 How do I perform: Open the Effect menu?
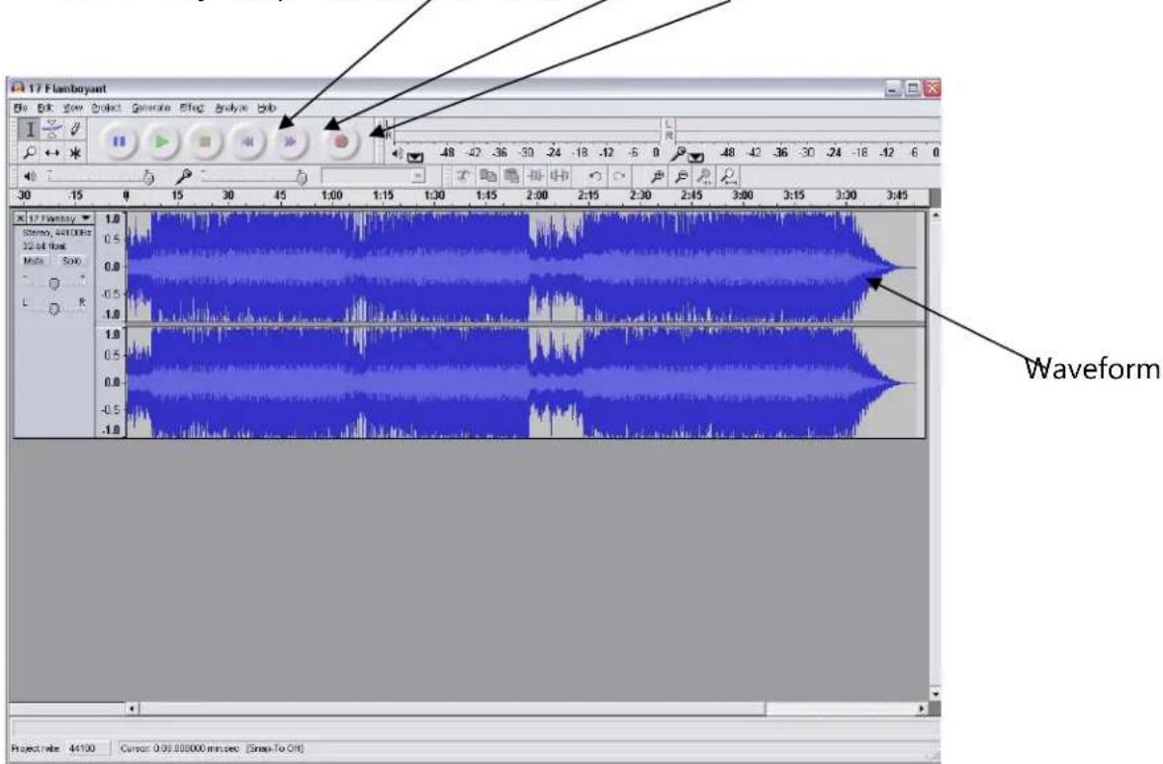[192, 108]
